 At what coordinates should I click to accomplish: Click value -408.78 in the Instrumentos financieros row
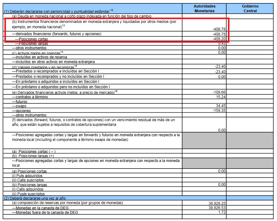[219, 29]
